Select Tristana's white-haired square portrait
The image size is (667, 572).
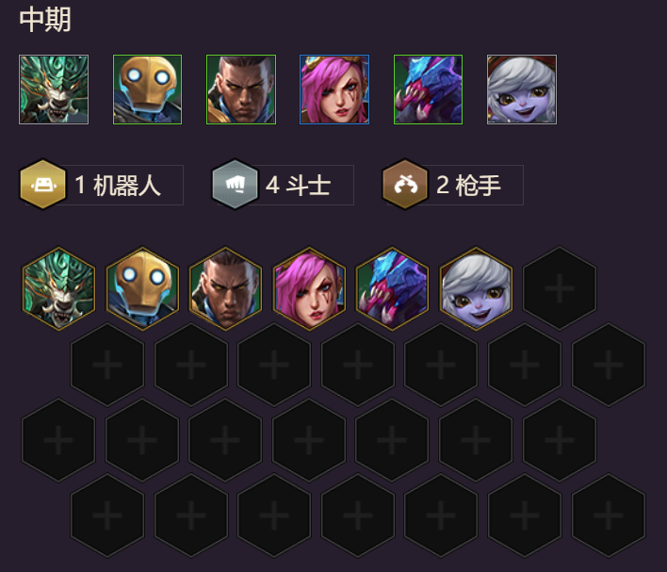tap(522, 90)
